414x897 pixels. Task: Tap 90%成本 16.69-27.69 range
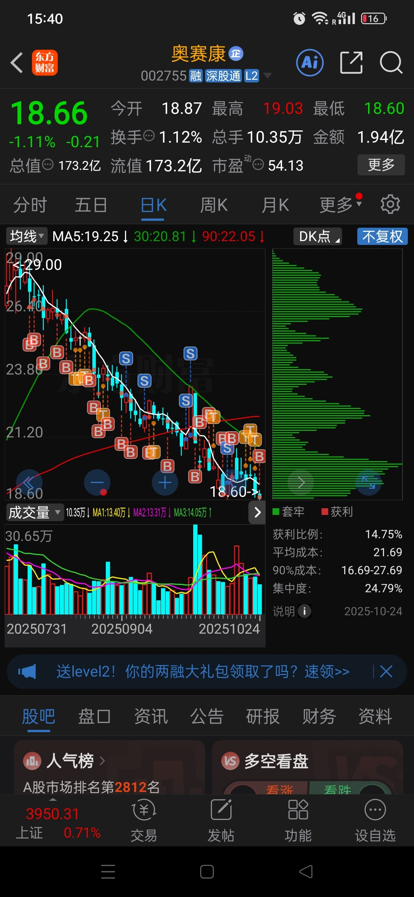click(x=371, y=570)
